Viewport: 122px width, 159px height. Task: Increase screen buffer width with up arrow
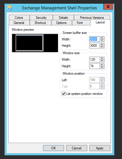coord(102,38)
